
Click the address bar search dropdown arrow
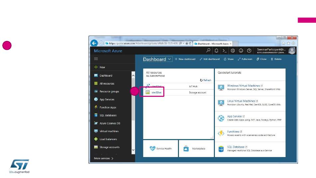click(183, 43)
